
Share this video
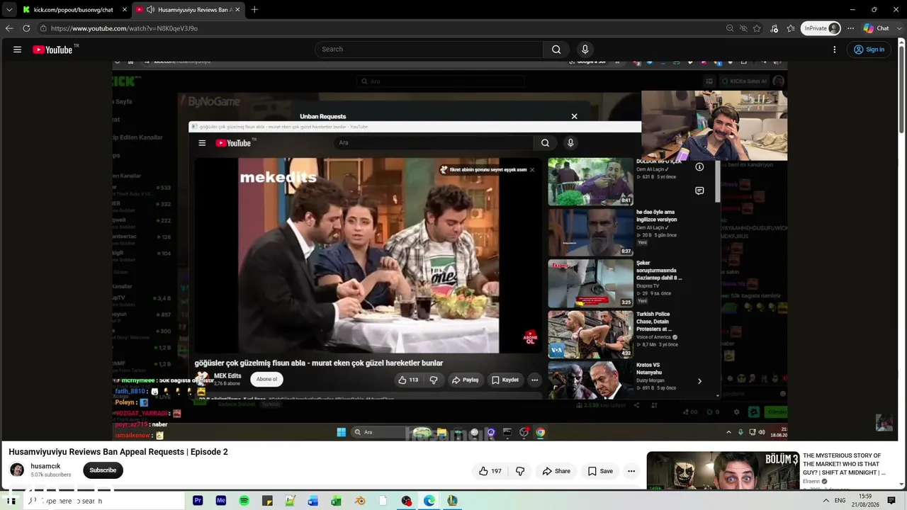click(556, 471)
